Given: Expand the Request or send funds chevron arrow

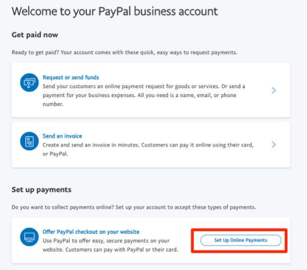Looking at the screenshot, I should point(274,90).
